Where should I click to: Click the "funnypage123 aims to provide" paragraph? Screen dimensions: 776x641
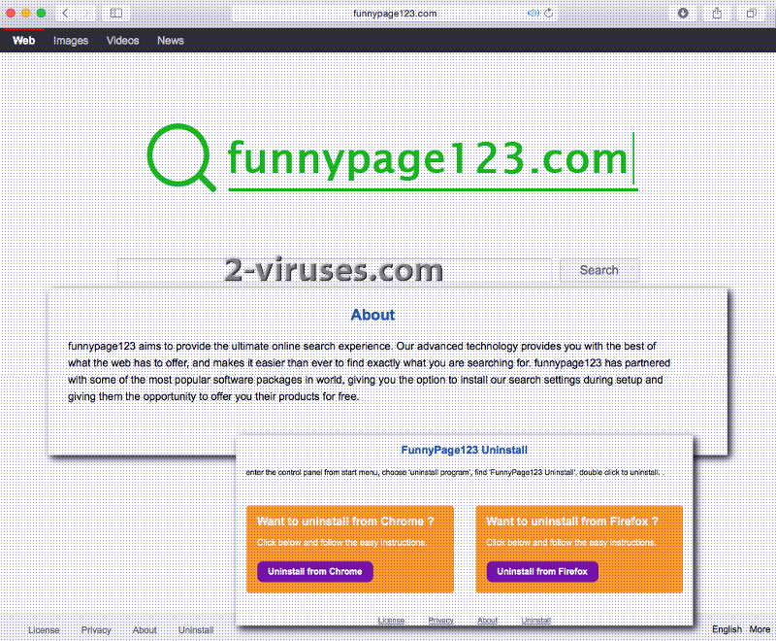pos(369,372)
